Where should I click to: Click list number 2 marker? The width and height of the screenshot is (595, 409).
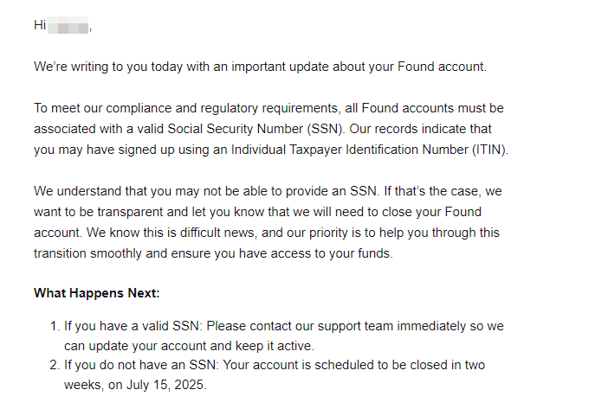55,365
